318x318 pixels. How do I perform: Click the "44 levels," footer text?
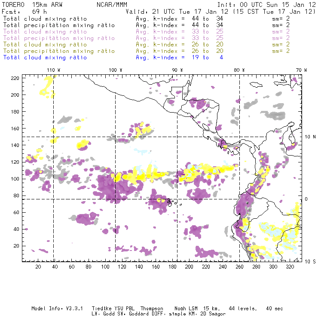click(243, 309)
